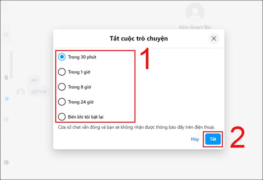Click the lower checkmark icon in sidebar
Viewport: 263px width, 180px height.
point(6,119)
